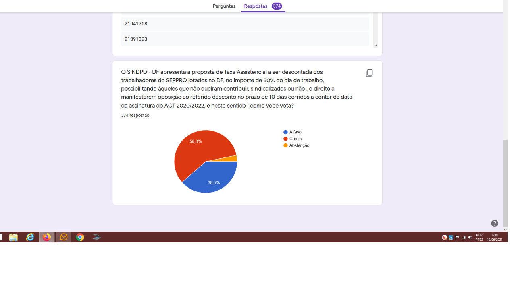Screen dimensions: 516x290
Task: Click the red tray icon
Action: point(444,238)
